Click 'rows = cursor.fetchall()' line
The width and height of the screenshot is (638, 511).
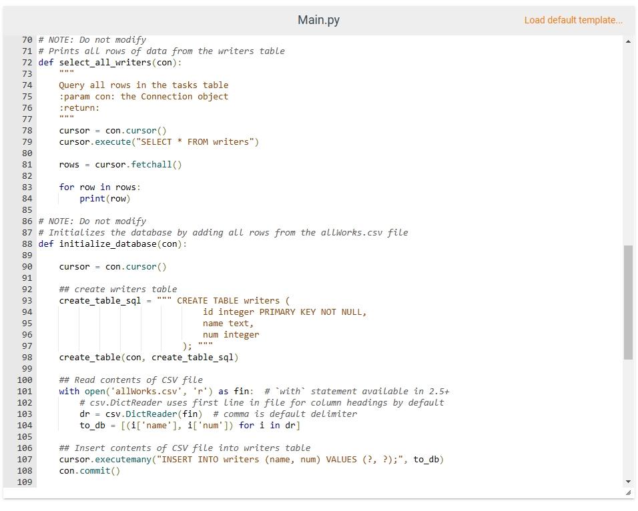click(x=120, y=164)
